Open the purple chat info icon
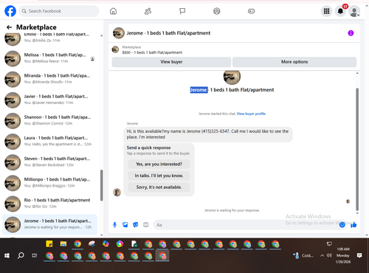Viewport: 369px width, 273px height. coord(351,33)
